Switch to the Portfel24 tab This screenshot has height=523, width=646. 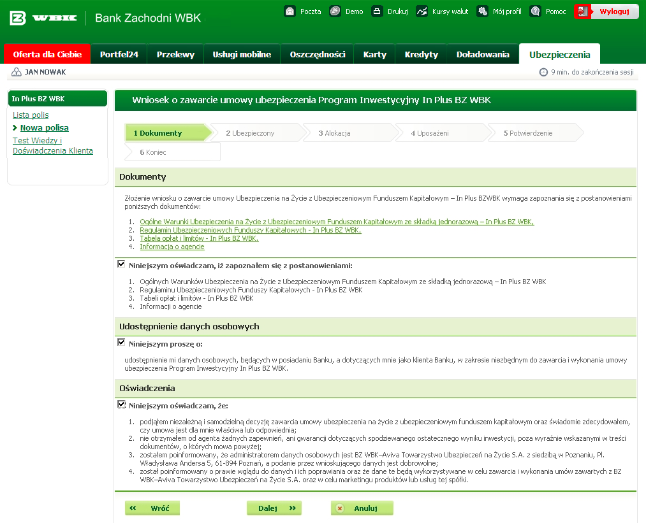click(119, 54)
